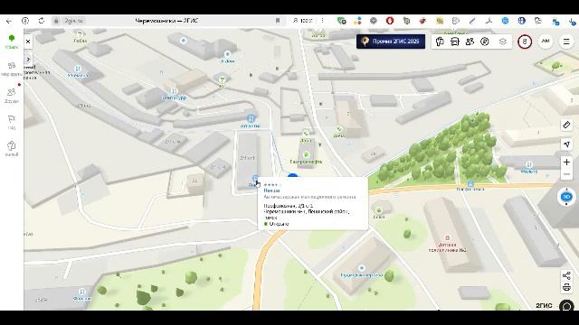Open the flag icon section in sidebar
The height and width of the screenshot is (325, 579).
pyautogui.click(x=12, y=122)
